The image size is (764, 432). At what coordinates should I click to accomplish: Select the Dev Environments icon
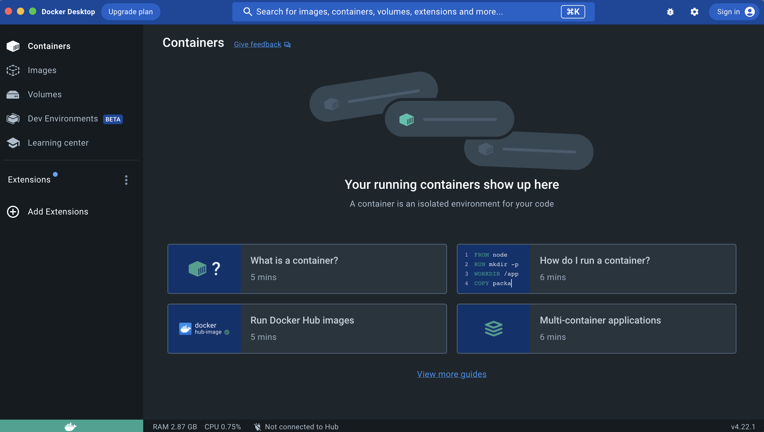pyautogui.click(x=13, y=118)
